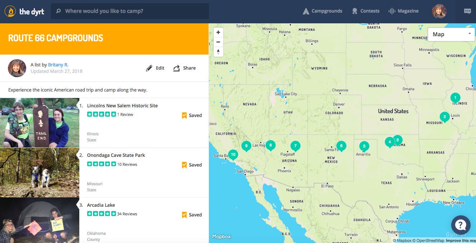Open Britany R. profile link

click(x=58, y=65)
